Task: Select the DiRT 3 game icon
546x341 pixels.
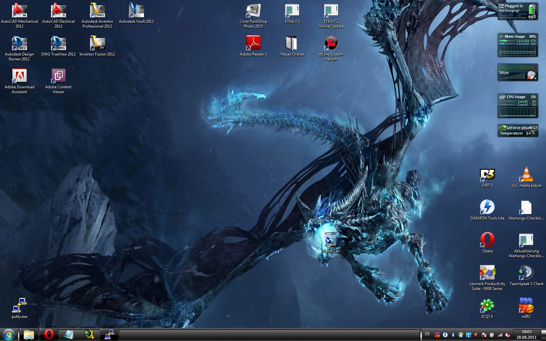Action: [x=487, y=177]
